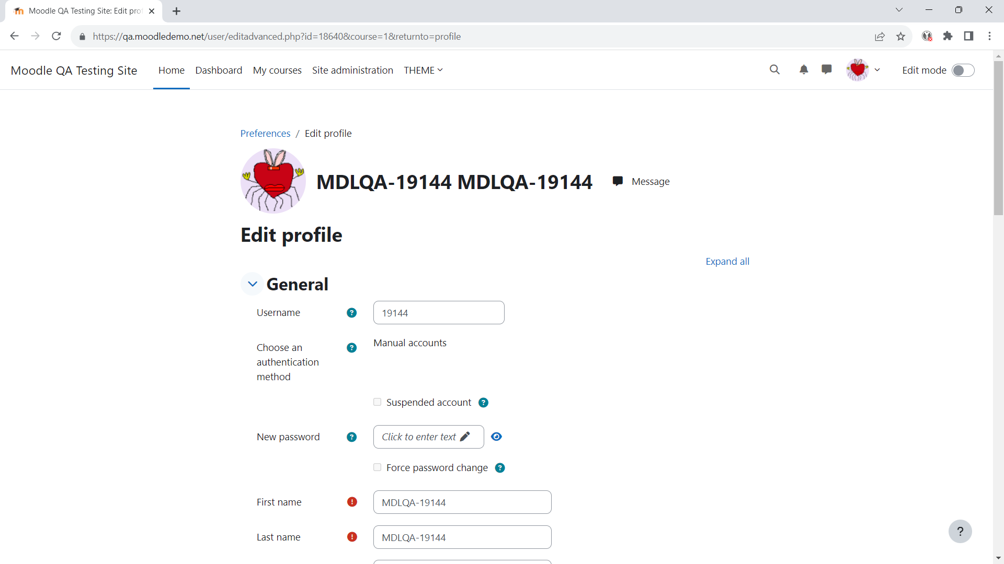Click the user avatar in the navbar
The width and height of the screenshot is (1004, 564).
858,70
